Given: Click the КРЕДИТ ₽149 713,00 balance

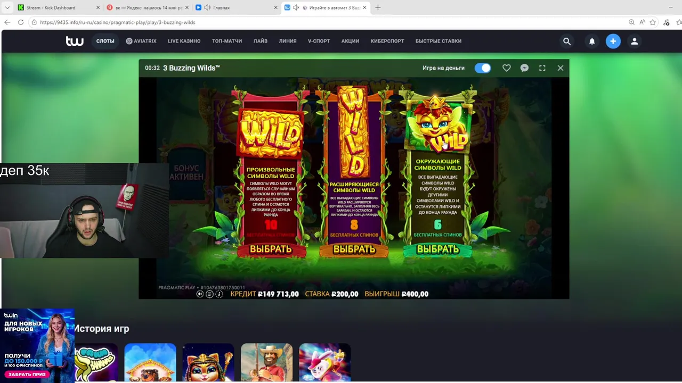Looking at the screenshot, I should [x=264, y=294].
